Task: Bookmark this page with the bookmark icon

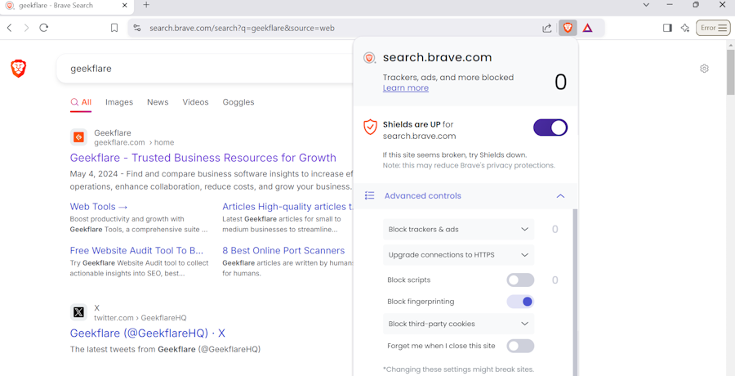Action: 114,28
